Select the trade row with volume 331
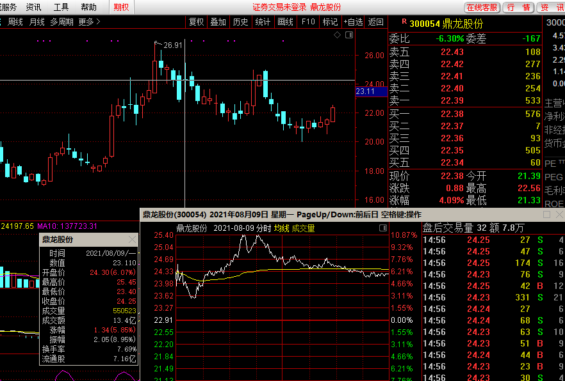Image resolution: width=565 pixels, height=381 pixels. point(493,297)
